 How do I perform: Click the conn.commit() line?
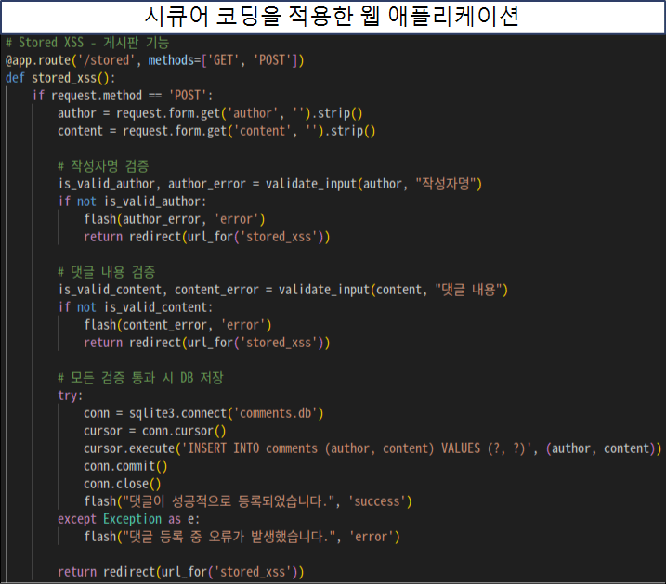click(123, 466)
